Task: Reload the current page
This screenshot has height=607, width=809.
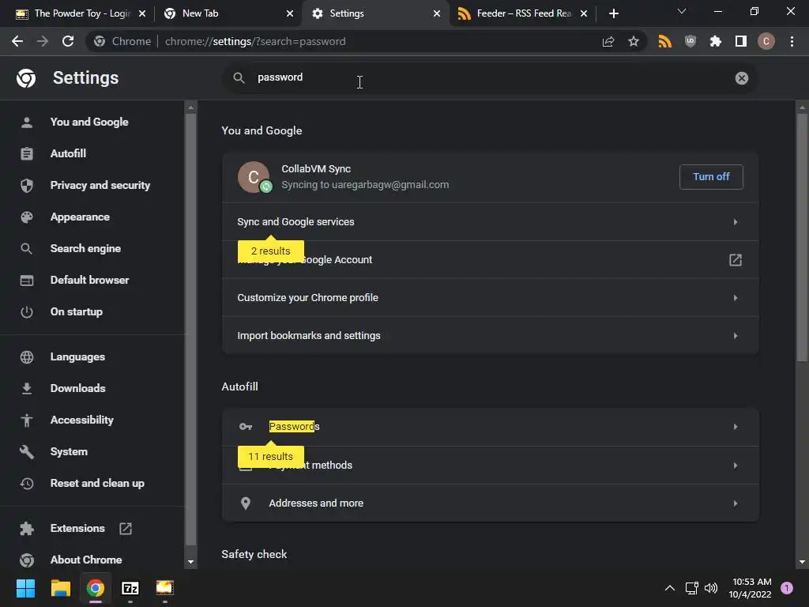Action: coord(68,41)
